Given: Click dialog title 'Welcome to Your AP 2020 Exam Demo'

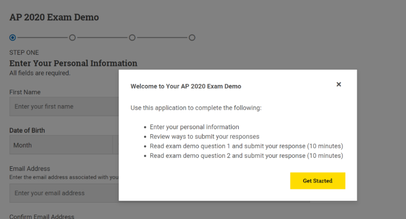Looking at the screenshot, I should [186, 86].
